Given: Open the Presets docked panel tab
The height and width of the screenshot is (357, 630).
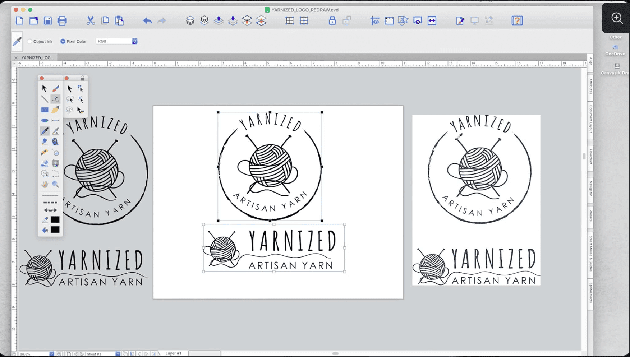Looking at the screenshot, I should click(590, 216).
